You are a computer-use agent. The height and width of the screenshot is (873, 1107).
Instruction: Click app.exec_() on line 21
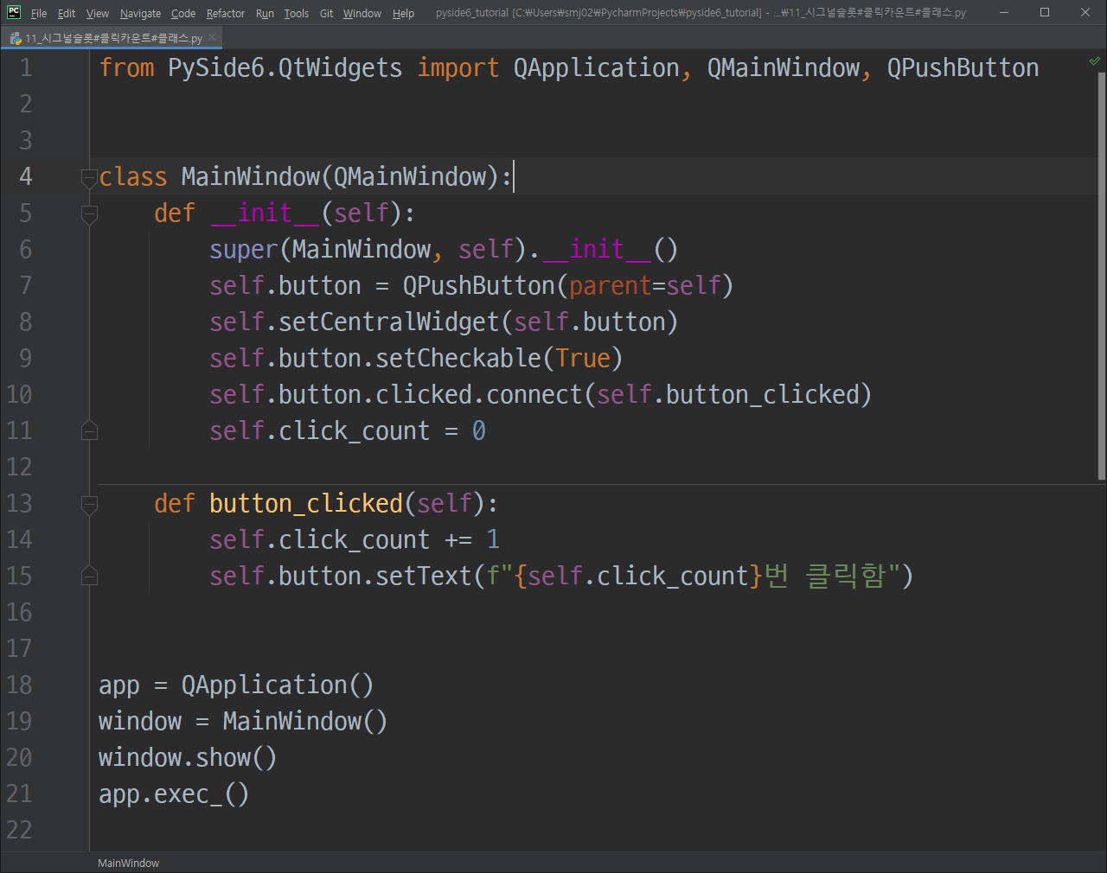click(174, 793)
